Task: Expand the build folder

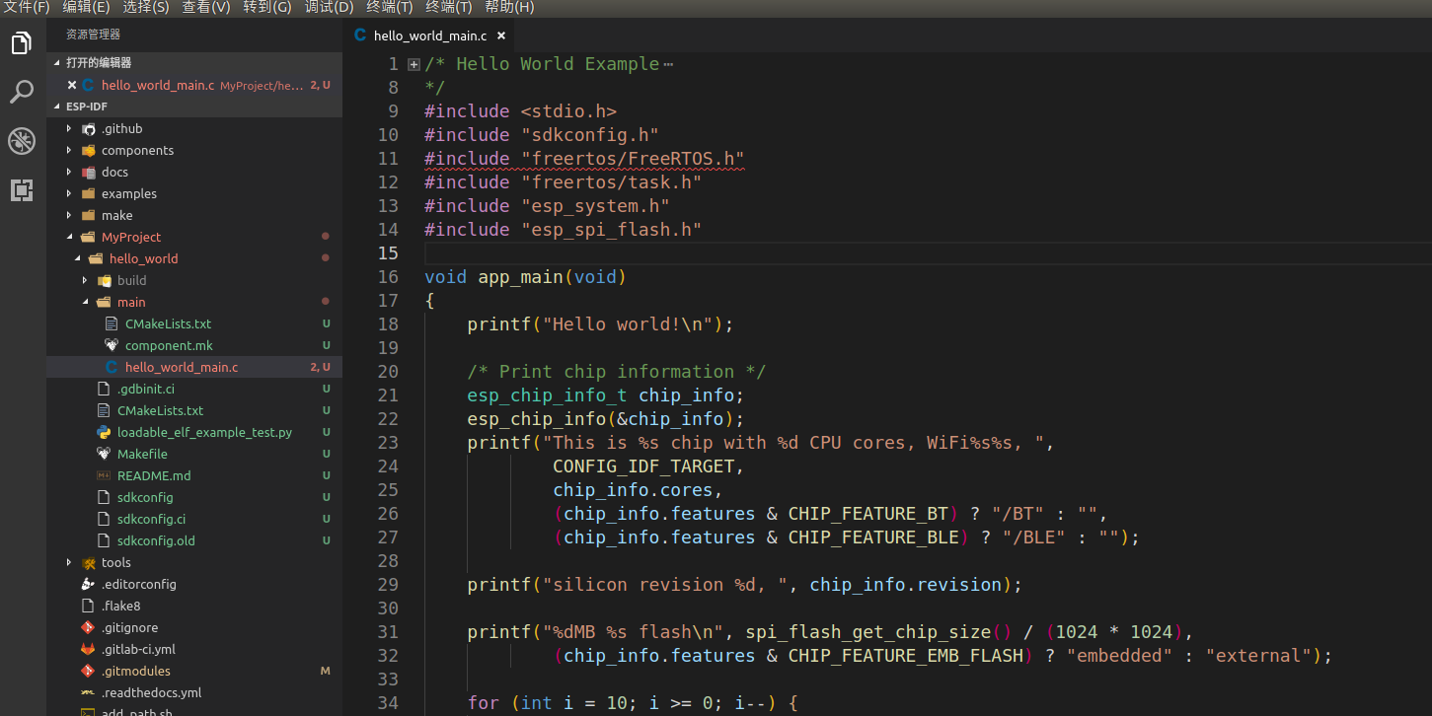Action: (85, 281)
